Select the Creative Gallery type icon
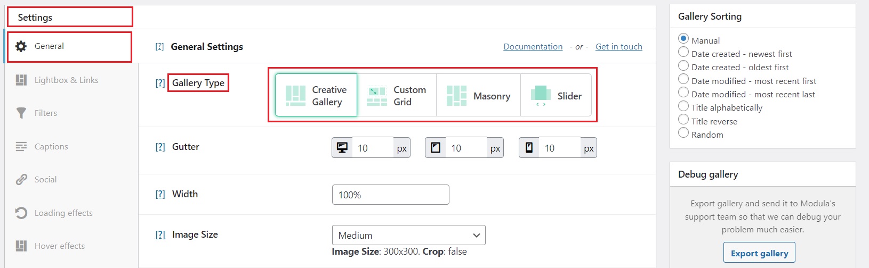This screenshot has height=268, width=869. coord(296,96)
